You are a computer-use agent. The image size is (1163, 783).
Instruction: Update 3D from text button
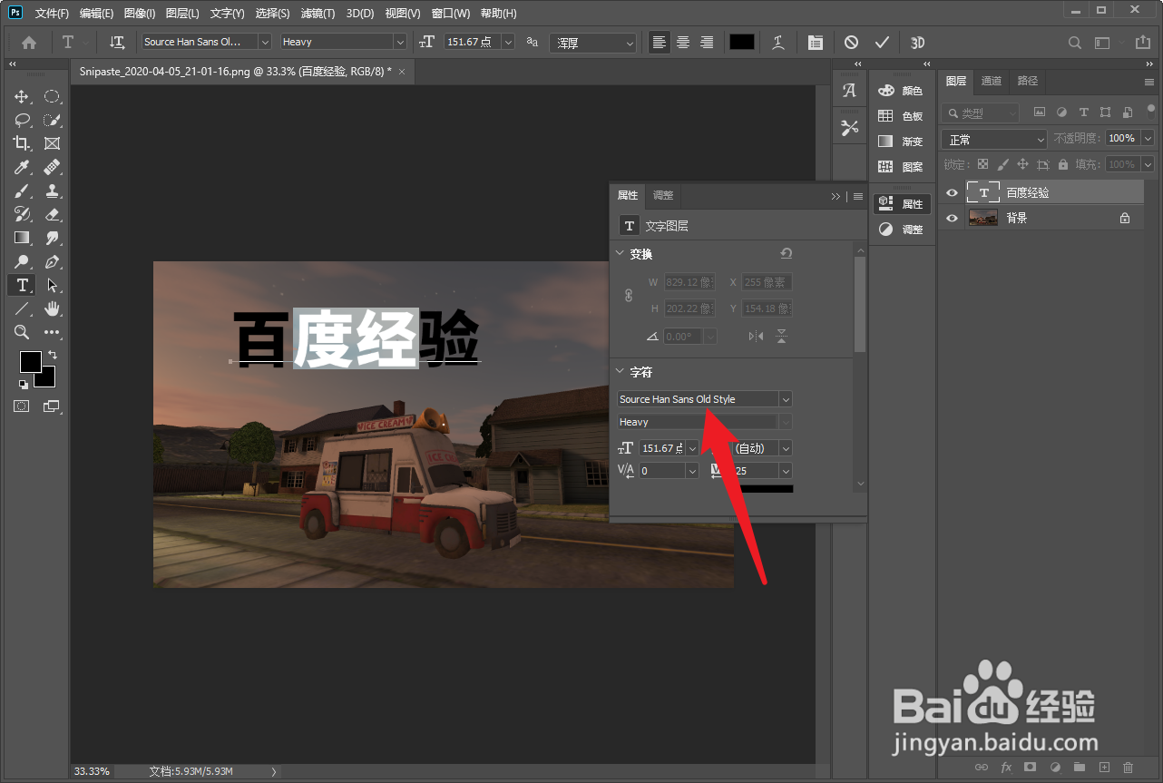click(x=917, y=43)
